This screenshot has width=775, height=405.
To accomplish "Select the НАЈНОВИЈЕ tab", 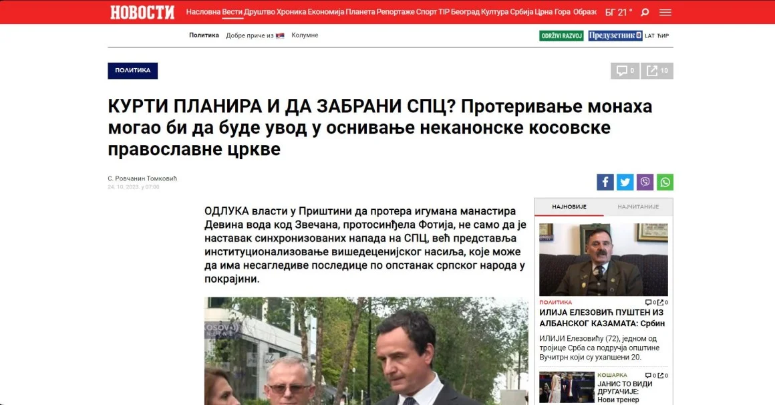I will coord(569,207).
